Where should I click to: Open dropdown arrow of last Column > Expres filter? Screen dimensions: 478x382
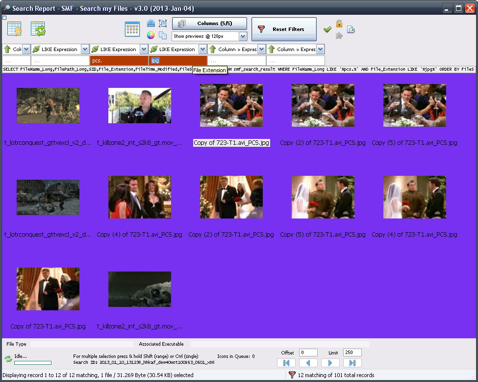(x=321, y=49)
